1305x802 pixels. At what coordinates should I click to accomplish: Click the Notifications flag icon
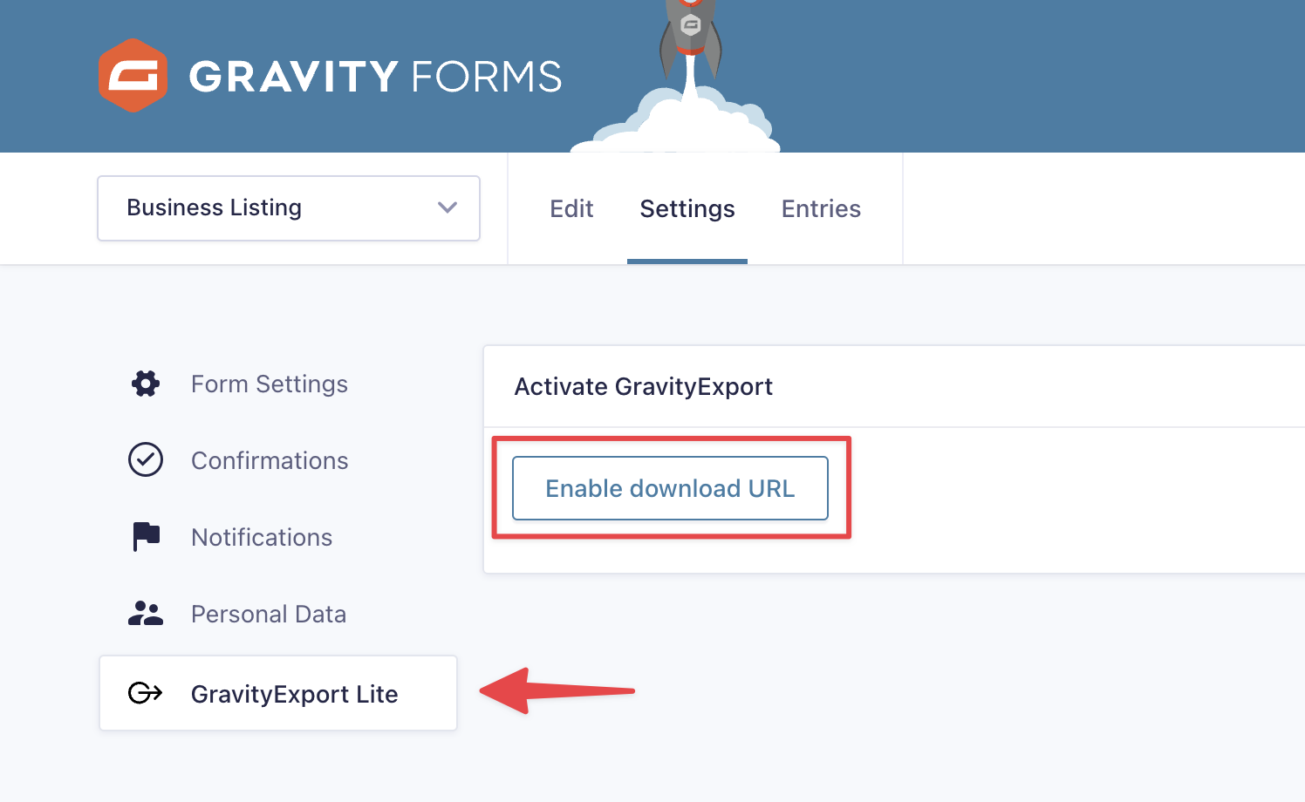(145, 536)
